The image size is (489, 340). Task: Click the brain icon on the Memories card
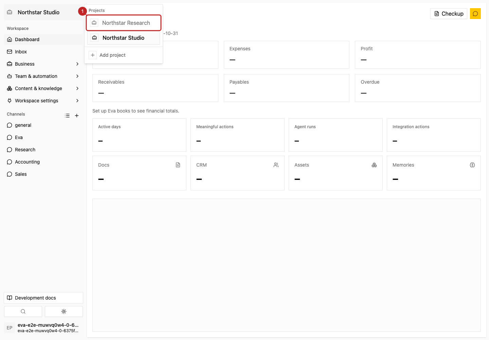tap(472, 165)
